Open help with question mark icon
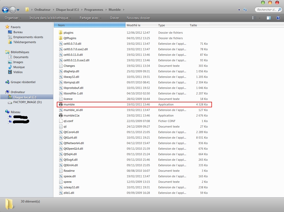This screenshot has height=212, width=284. click(278, 18)
